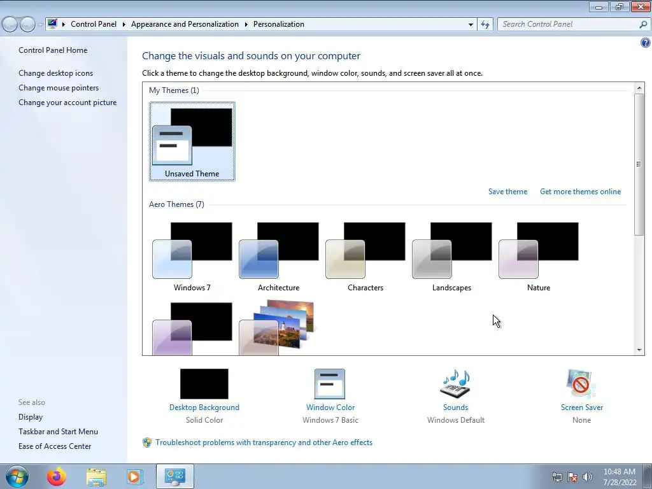Open Windows Explorer from the taskbar
The height and width of the screenshot is (489, 652).
pyautogui.click(x=96, y=476)
